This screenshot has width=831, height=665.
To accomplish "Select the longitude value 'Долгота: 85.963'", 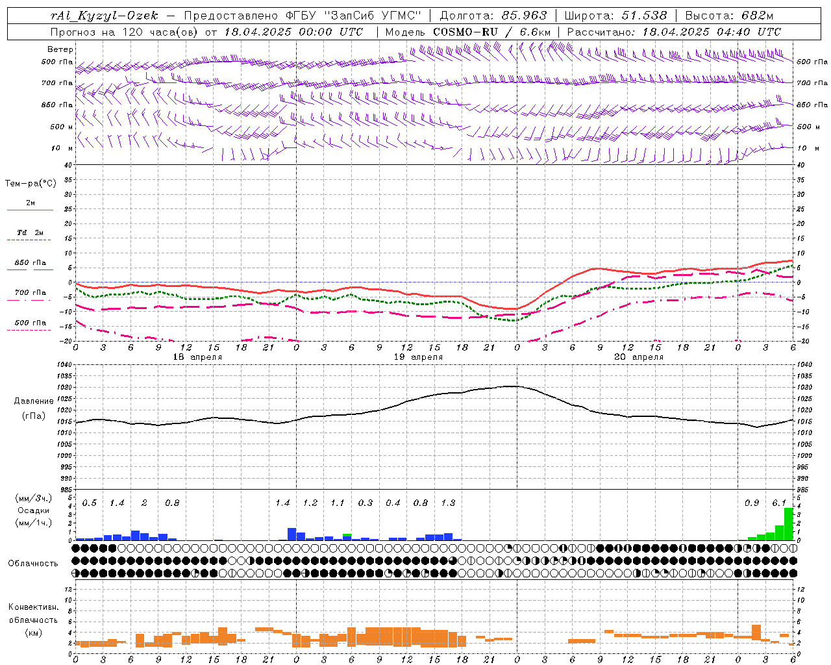I will [493, 16].
